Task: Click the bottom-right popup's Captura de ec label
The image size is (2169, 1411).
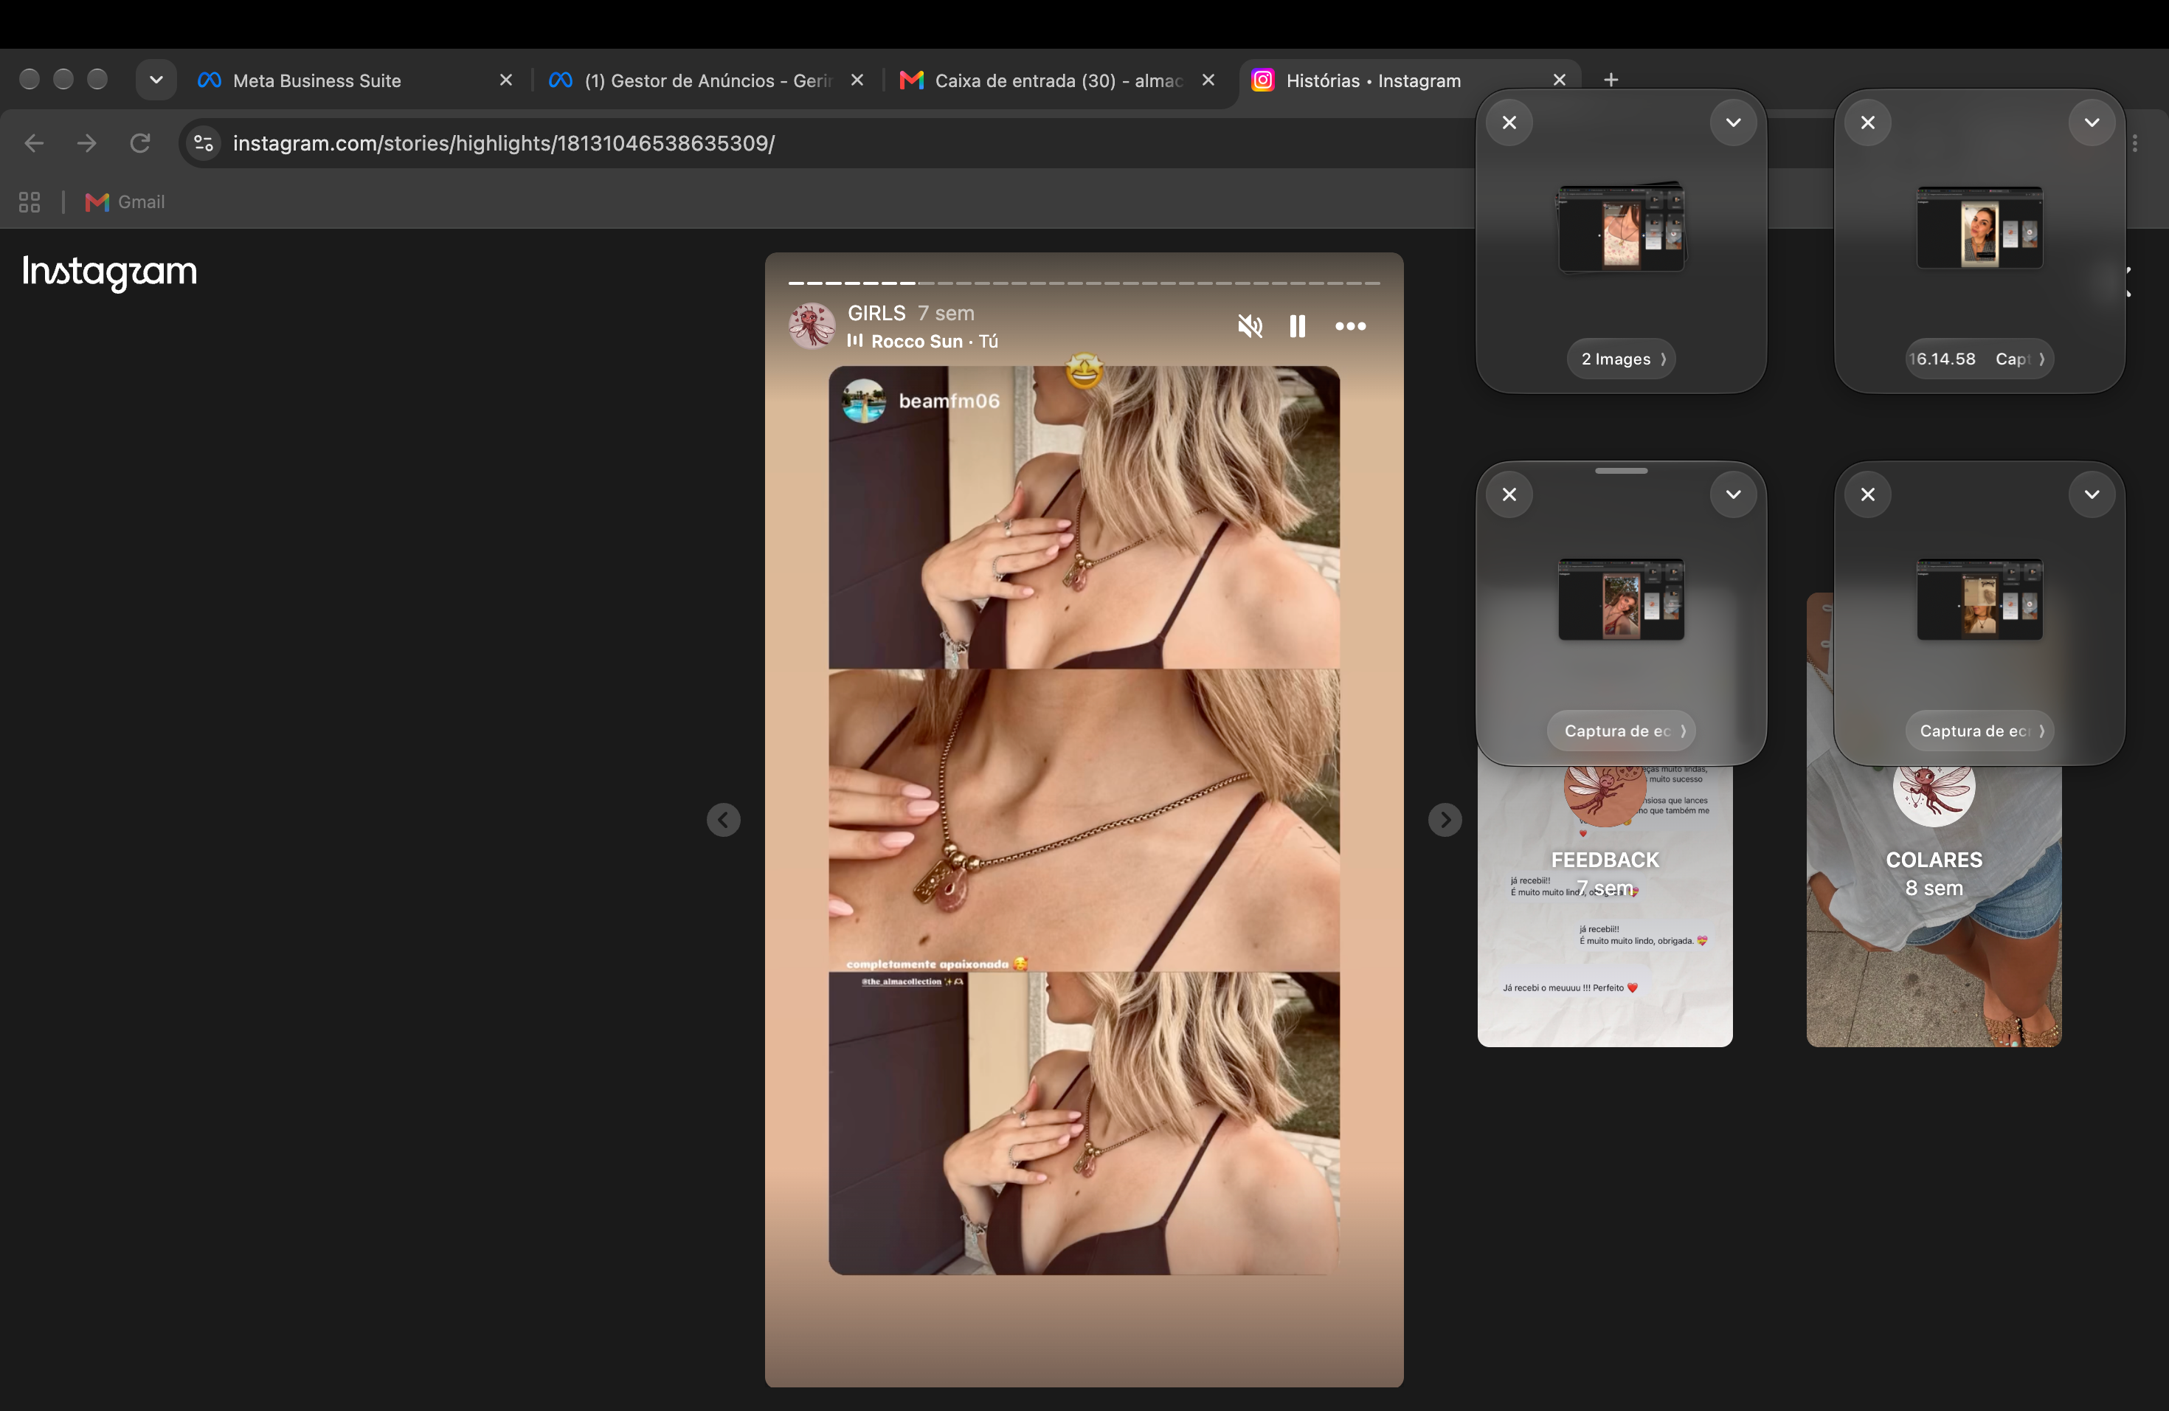Action: pyautogui.click(x=1979, y=731)
